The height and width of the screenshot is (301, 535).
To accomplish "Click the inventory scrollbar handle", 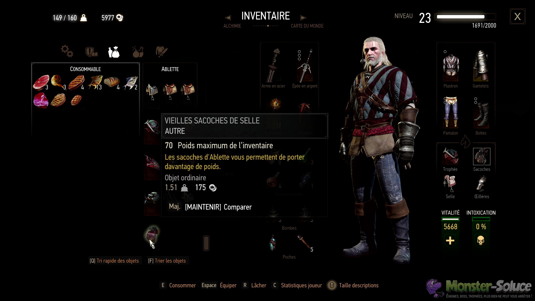I will tap(206, 243).
